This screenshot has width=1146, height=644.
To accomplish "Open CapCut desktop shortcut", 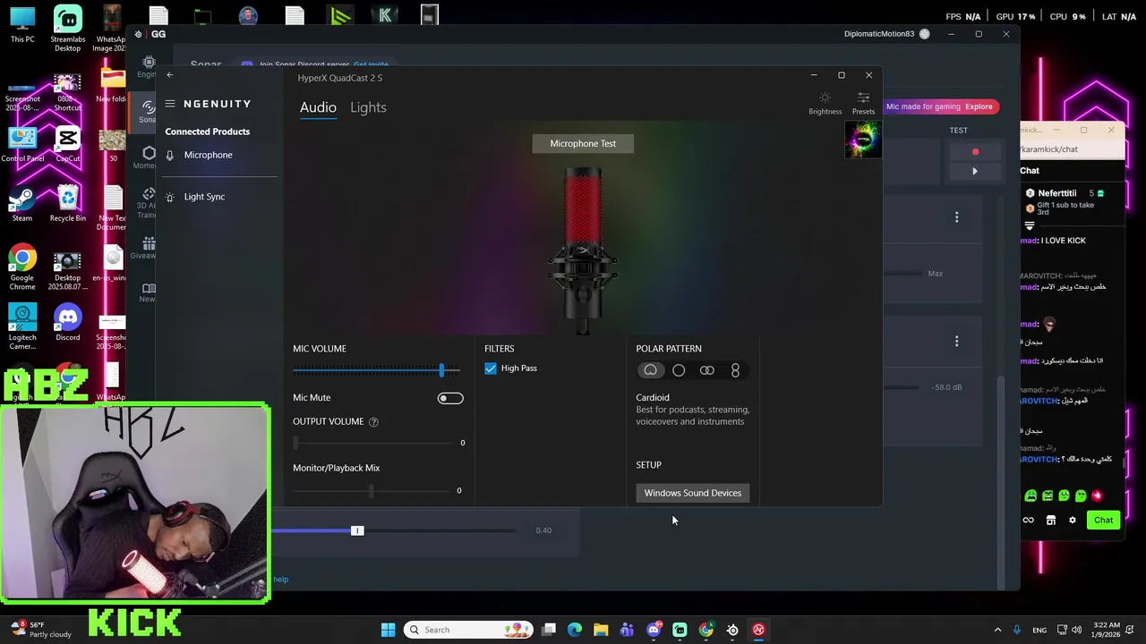I will click(67, 145).
